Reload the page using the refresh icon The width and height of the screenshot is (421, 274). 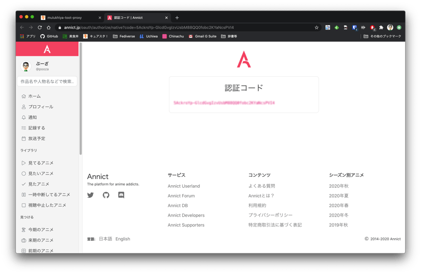click(39, 27)
